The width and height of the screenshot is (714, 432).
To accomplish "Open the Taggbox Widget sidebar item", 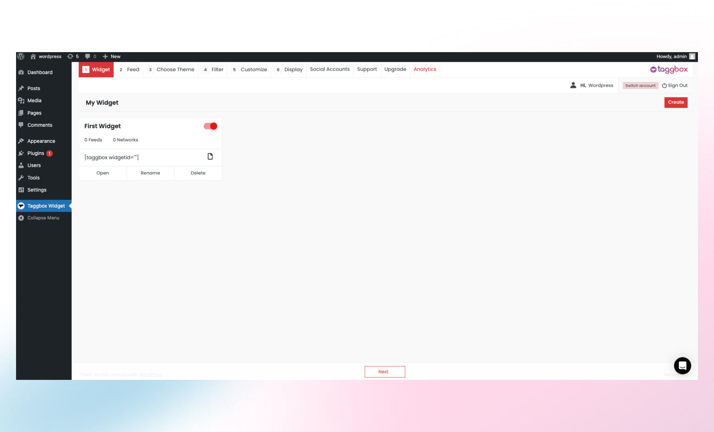I will click(x=45, y=206).
